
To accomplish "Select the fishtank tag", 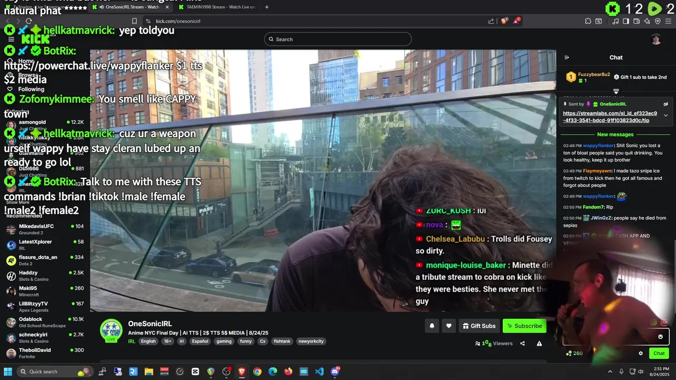I will click(281, 341).
